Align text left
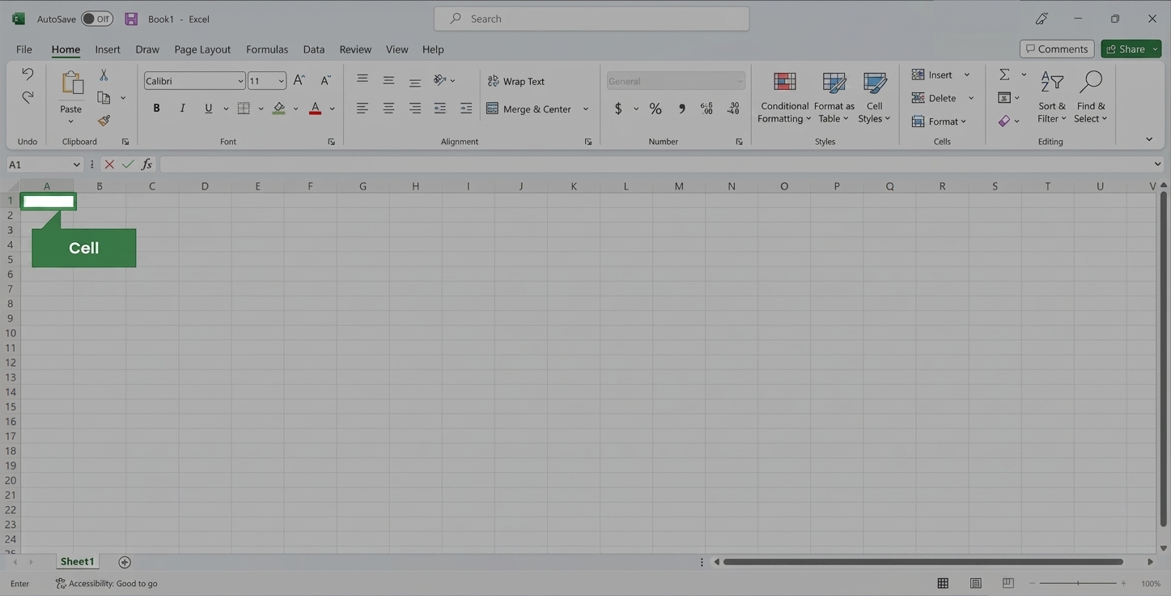Viewport: 1171px width, 596px height. point(363,109)
